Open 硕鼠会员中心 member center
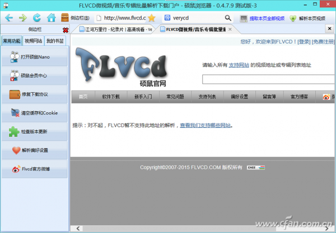The width and height of the screenshot is (336, 233). [35, 75]
